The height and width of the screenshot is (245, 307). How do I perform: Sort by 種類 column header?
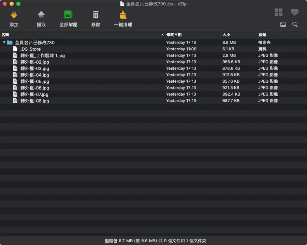(262, 35)
